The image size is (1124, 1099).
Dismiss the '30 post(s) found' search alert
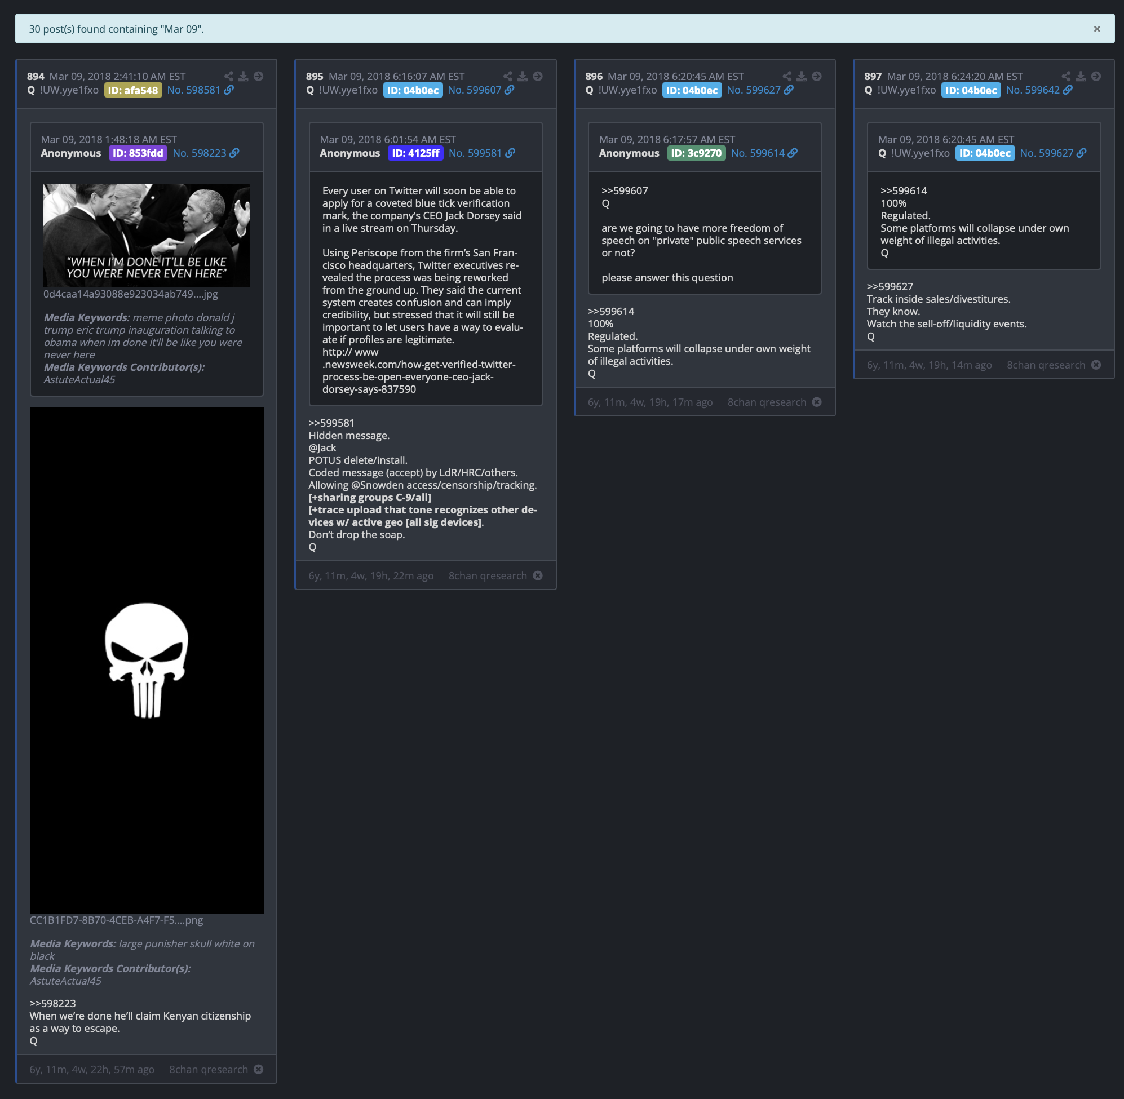[1096, 29]
